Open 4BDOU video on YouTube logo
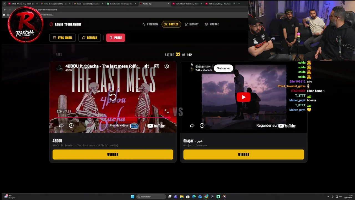The height and width of the screenshot is (200, 355). 156,126
